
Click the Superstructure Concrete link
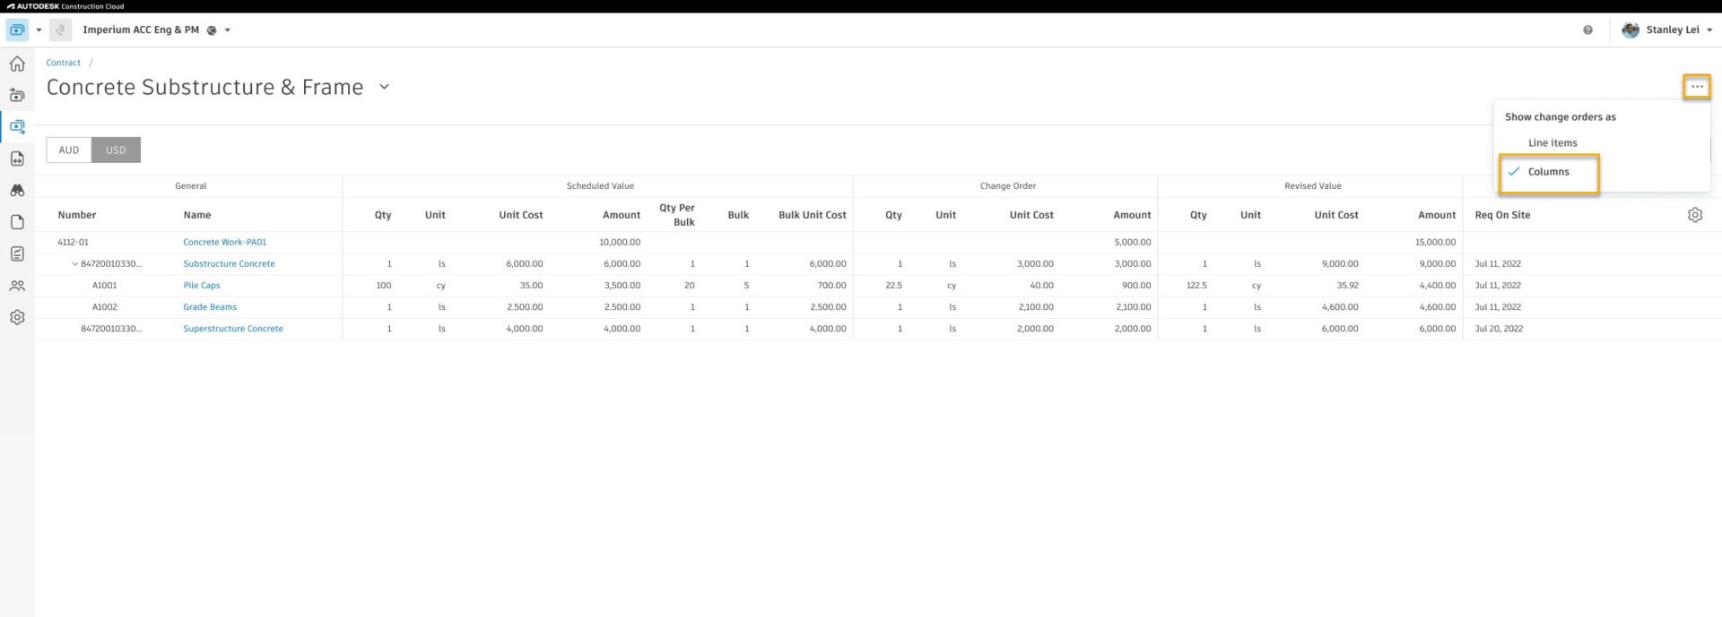(232, 329)
